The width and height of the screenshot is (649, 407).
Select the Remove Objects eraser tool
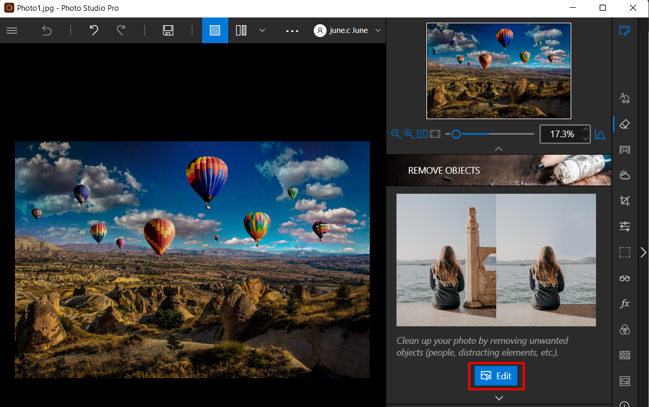tap(625, 124)
